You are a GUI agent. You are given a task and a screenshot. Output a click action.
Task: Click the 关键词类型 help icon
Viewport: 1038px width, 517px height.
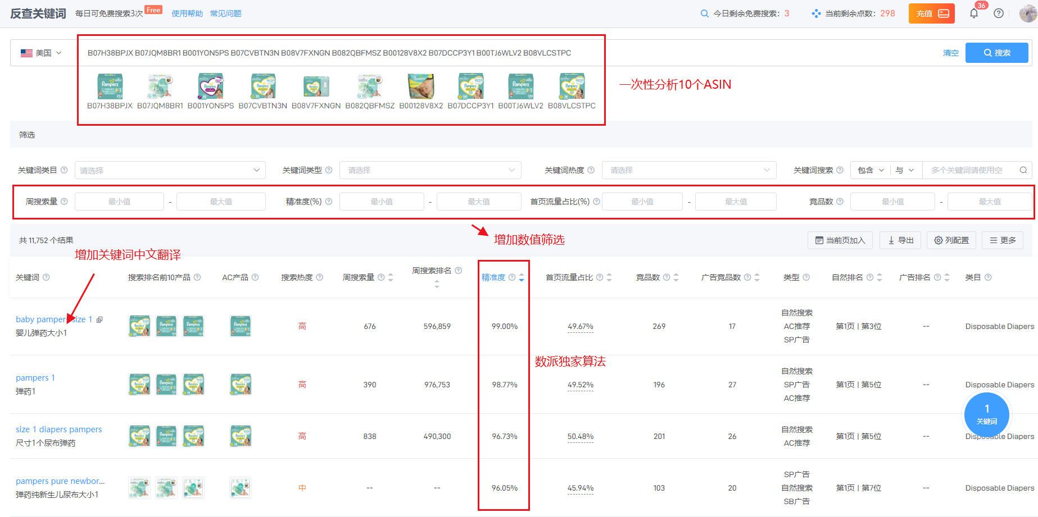point(329,170)
